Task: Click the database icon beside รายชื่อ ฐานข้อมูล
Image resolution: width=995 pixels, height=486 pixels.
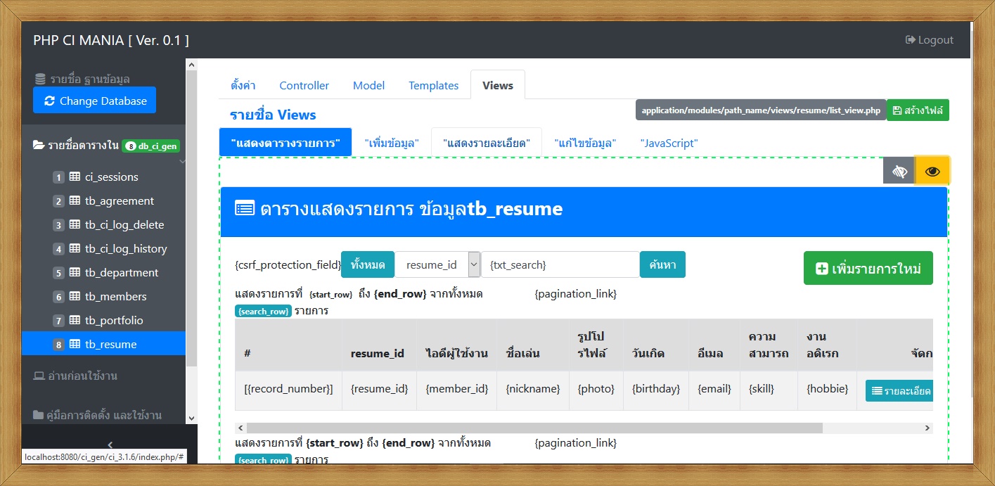Action: pos(41,77)
